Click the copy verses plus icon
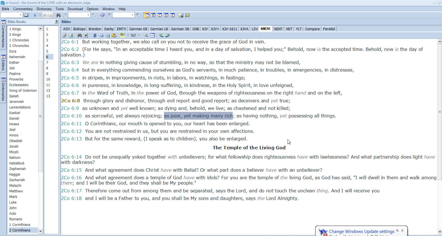442x236 pixels. pos(107,35)
